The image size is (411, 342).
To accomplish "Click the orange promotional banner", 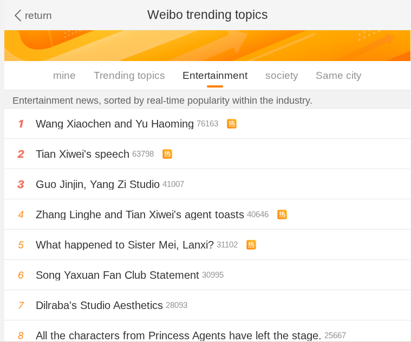I will (x=207, y=45).
